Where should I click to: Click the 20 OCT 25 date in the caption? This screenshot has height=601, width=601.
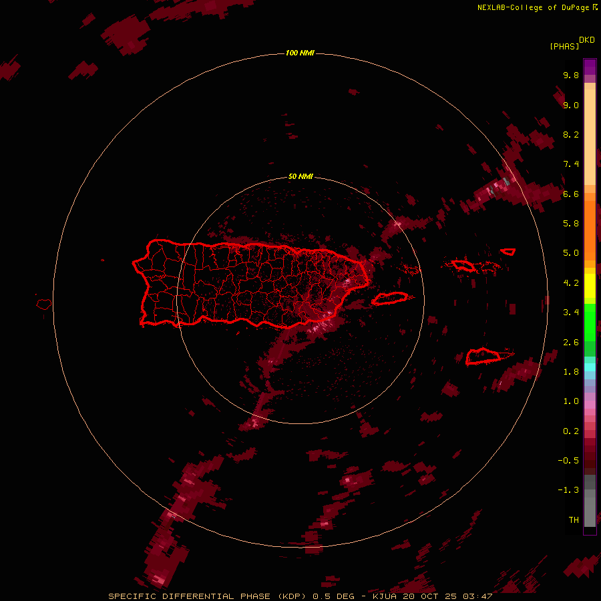[429, 596]
